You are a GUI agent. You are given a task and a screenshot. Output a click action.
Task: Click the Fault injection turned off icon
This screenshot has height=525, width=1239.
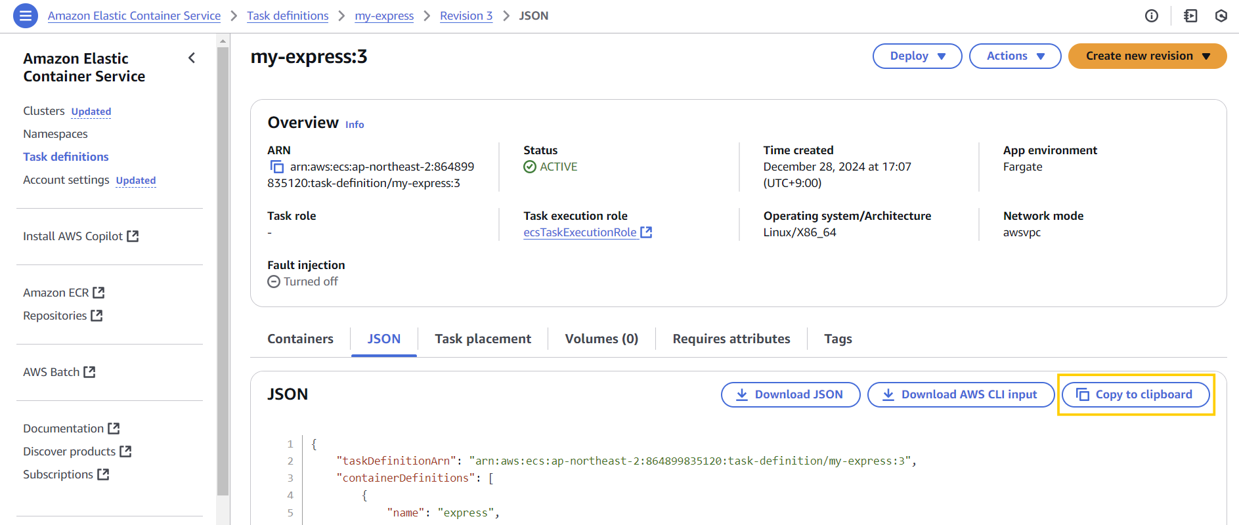(274, 282)
